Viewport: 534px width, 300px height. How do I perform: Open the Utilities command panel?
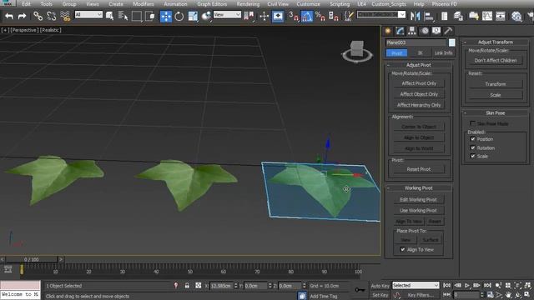pyautogui.click(x=448, y=31)
